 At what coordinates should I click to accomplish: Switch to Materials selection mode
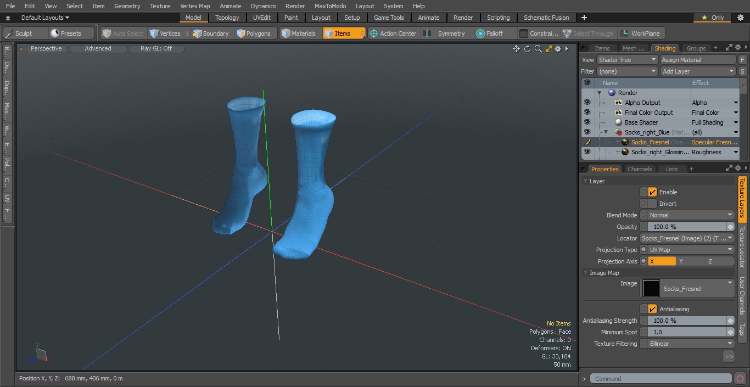tap(299, 33)
